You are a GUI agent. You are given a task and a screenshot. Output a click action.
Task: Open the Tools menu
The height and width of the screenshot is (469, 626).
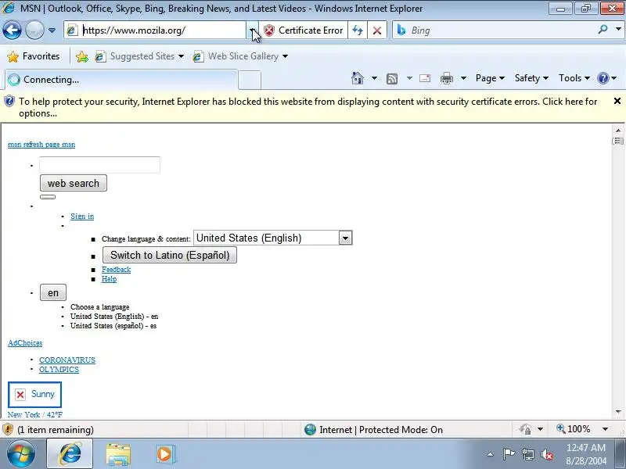(574, 78)
